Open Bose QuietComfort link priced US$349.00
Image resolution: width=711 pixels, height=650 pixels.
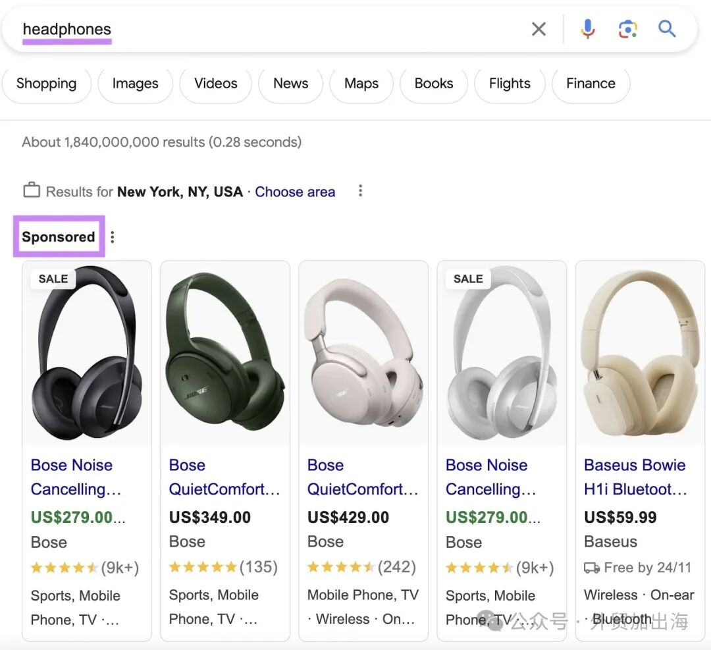[x=224, y=477]
